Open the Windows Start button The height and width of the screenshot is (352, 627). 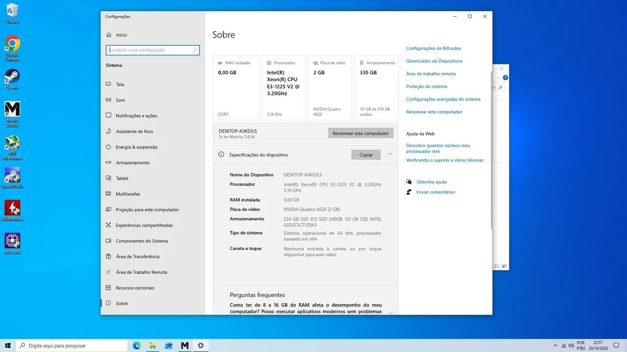8,345
